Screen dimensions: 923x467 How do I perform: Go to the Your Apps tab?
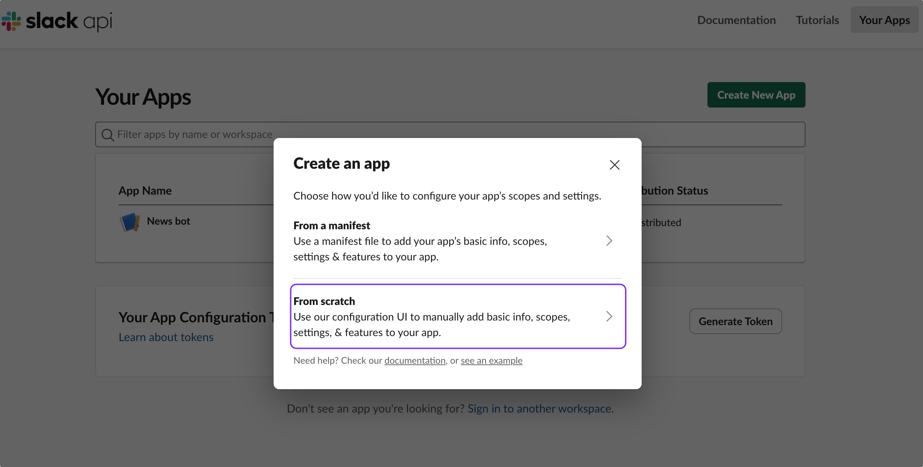tap(884, 20)
